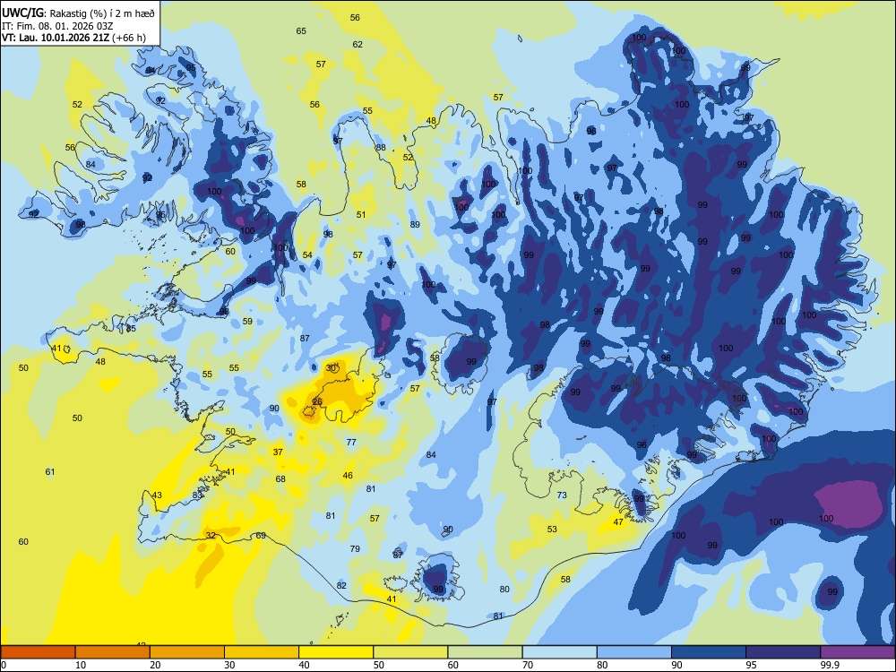
Task: Pick the 20–30 amber legend swatch
Action: tap(187, 652)
